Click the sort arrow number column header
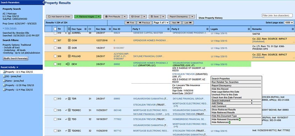295x136 pixels. (59, 29)
